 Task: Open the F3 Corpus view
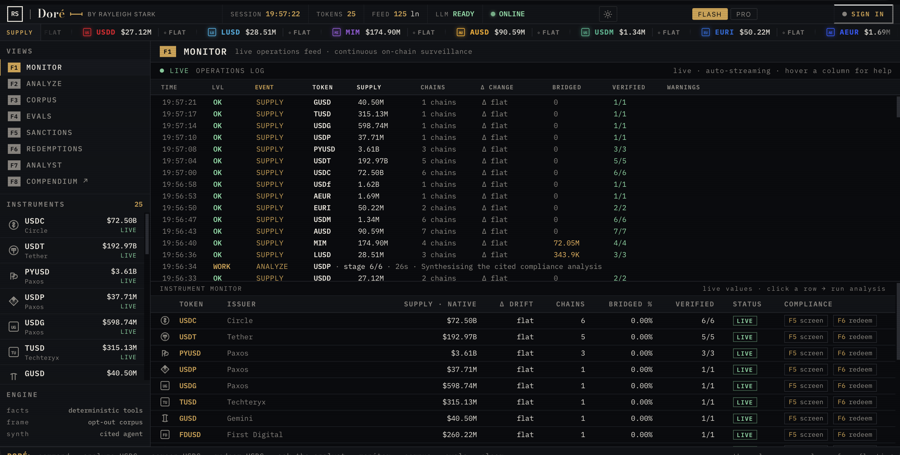75,100
